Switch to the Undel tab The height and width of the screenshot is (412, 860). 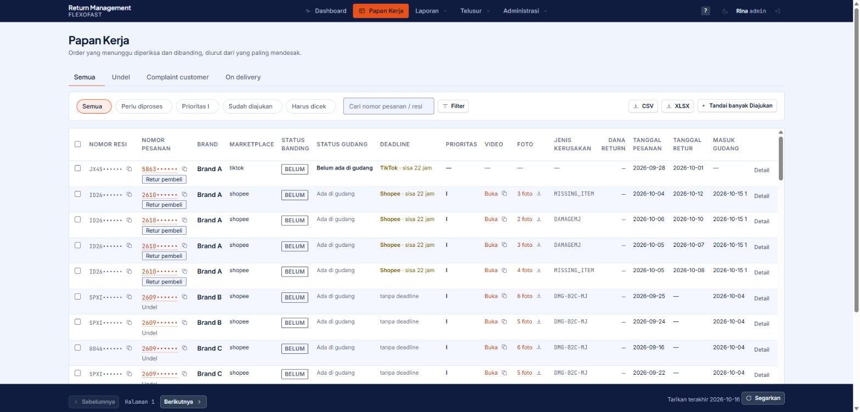pos(121,77)
